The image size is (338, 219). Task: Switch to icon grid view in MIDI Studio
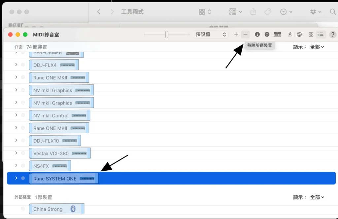(311, 34)
